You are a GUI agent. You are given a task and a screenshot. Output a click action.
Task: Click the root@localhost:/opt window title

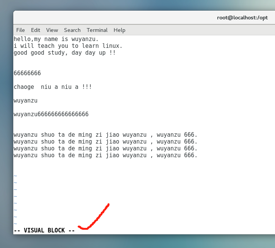[x=242, y=17]
